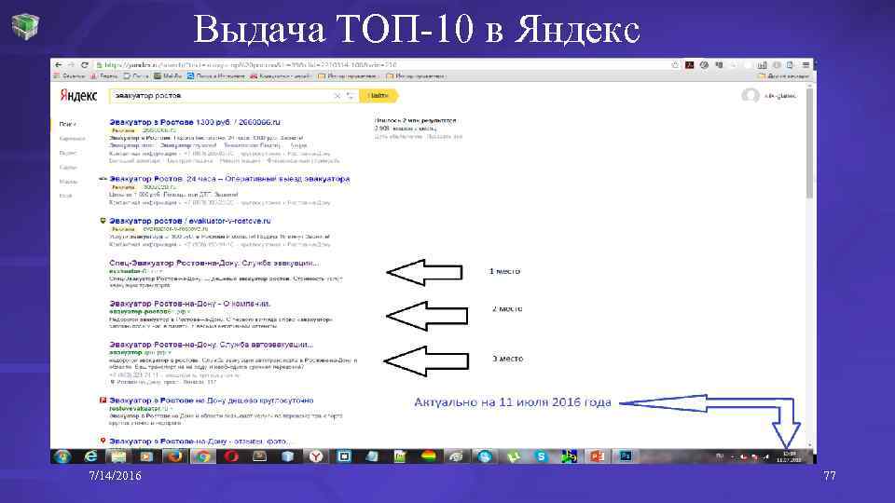Click the red Adobe extension icon in toolbar
The width and height of the screenshot is (895, 503).
(x=690, y=65)
